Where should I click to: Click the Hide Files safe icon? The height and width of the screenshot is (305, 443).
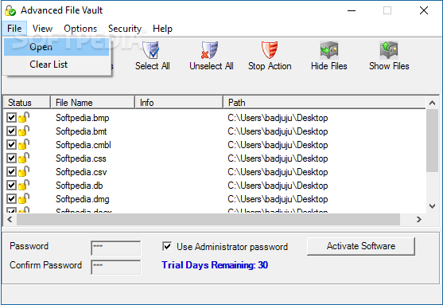click(329, 50)
